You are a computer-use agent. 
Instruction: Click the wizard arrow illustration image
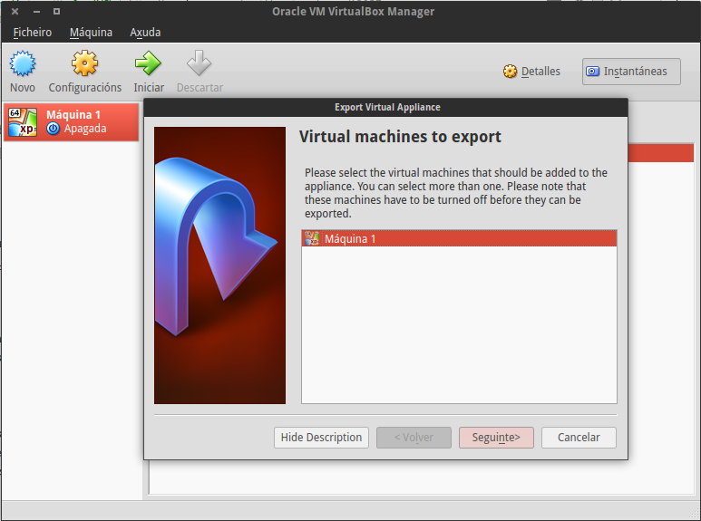coord(220,265)
